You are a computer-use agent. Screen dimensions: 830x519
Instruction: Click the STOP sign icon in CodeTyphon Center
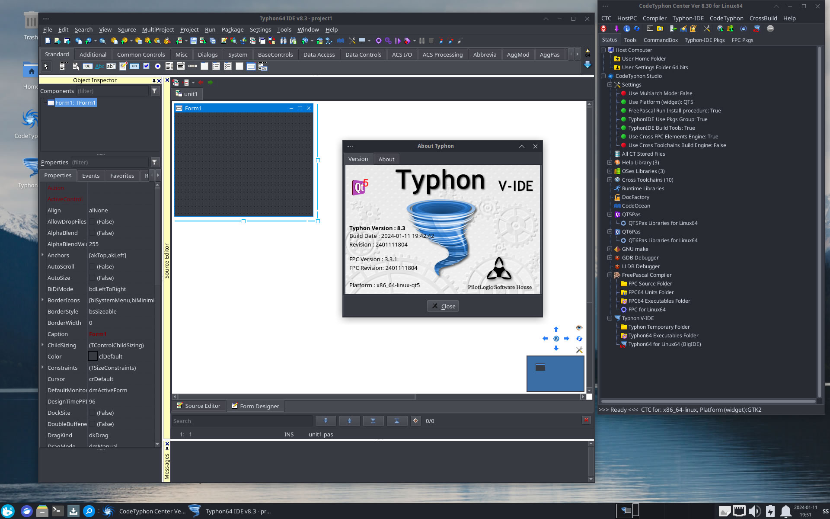point(770,29)
